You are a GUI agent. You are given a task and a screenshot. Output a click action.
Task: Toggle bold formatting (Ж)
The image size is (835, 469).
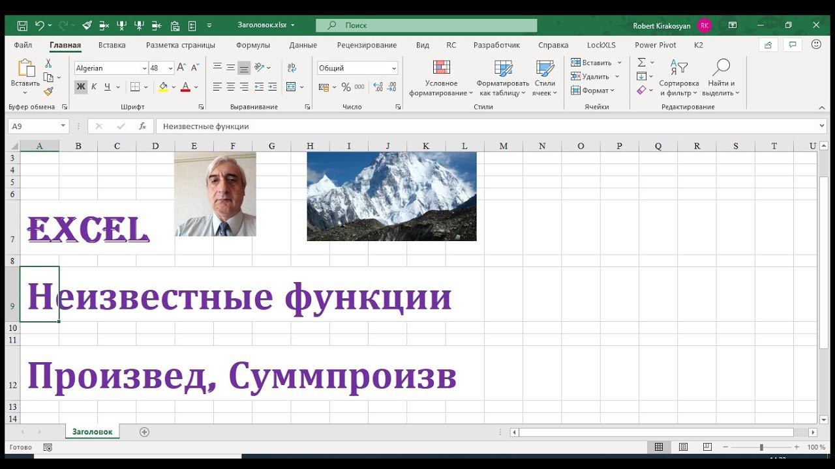pyautogui.click(x=81, y=87)
